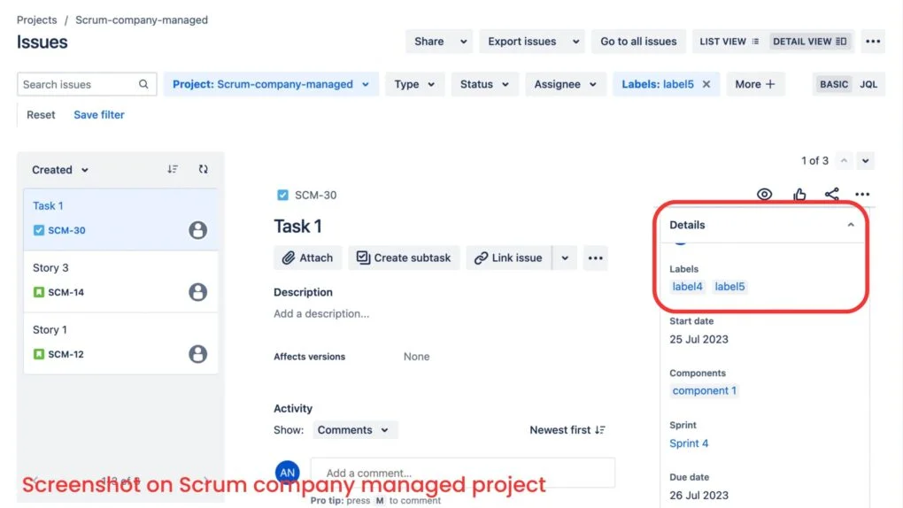Click the share icon for SCM-30
903x508 pixels.
click(x=831, y=194)
